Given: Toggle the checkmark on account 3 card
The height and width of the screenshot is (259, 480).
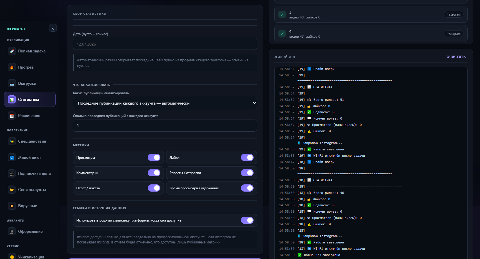Looking at the screenshot, I should pos(282,14).
